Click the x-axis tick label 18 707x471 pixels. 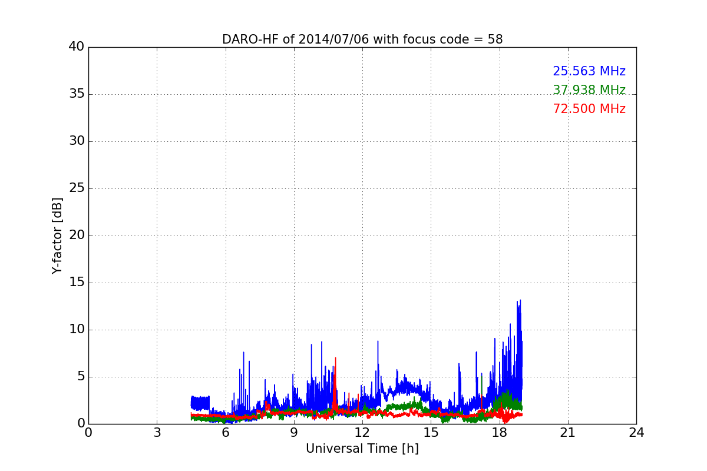click(x=500, y=432)
